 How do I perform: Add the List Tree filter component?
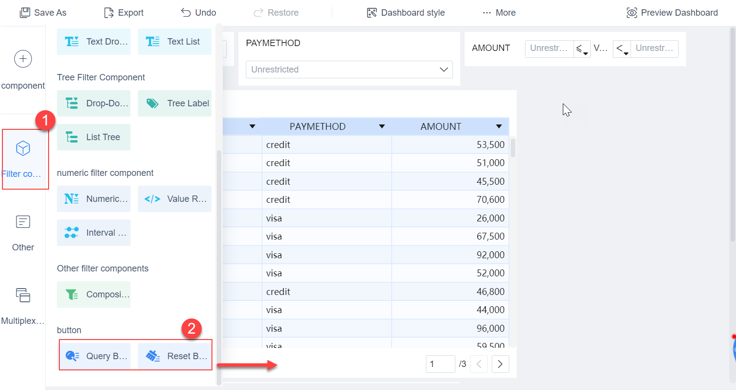tap(94, 137)
